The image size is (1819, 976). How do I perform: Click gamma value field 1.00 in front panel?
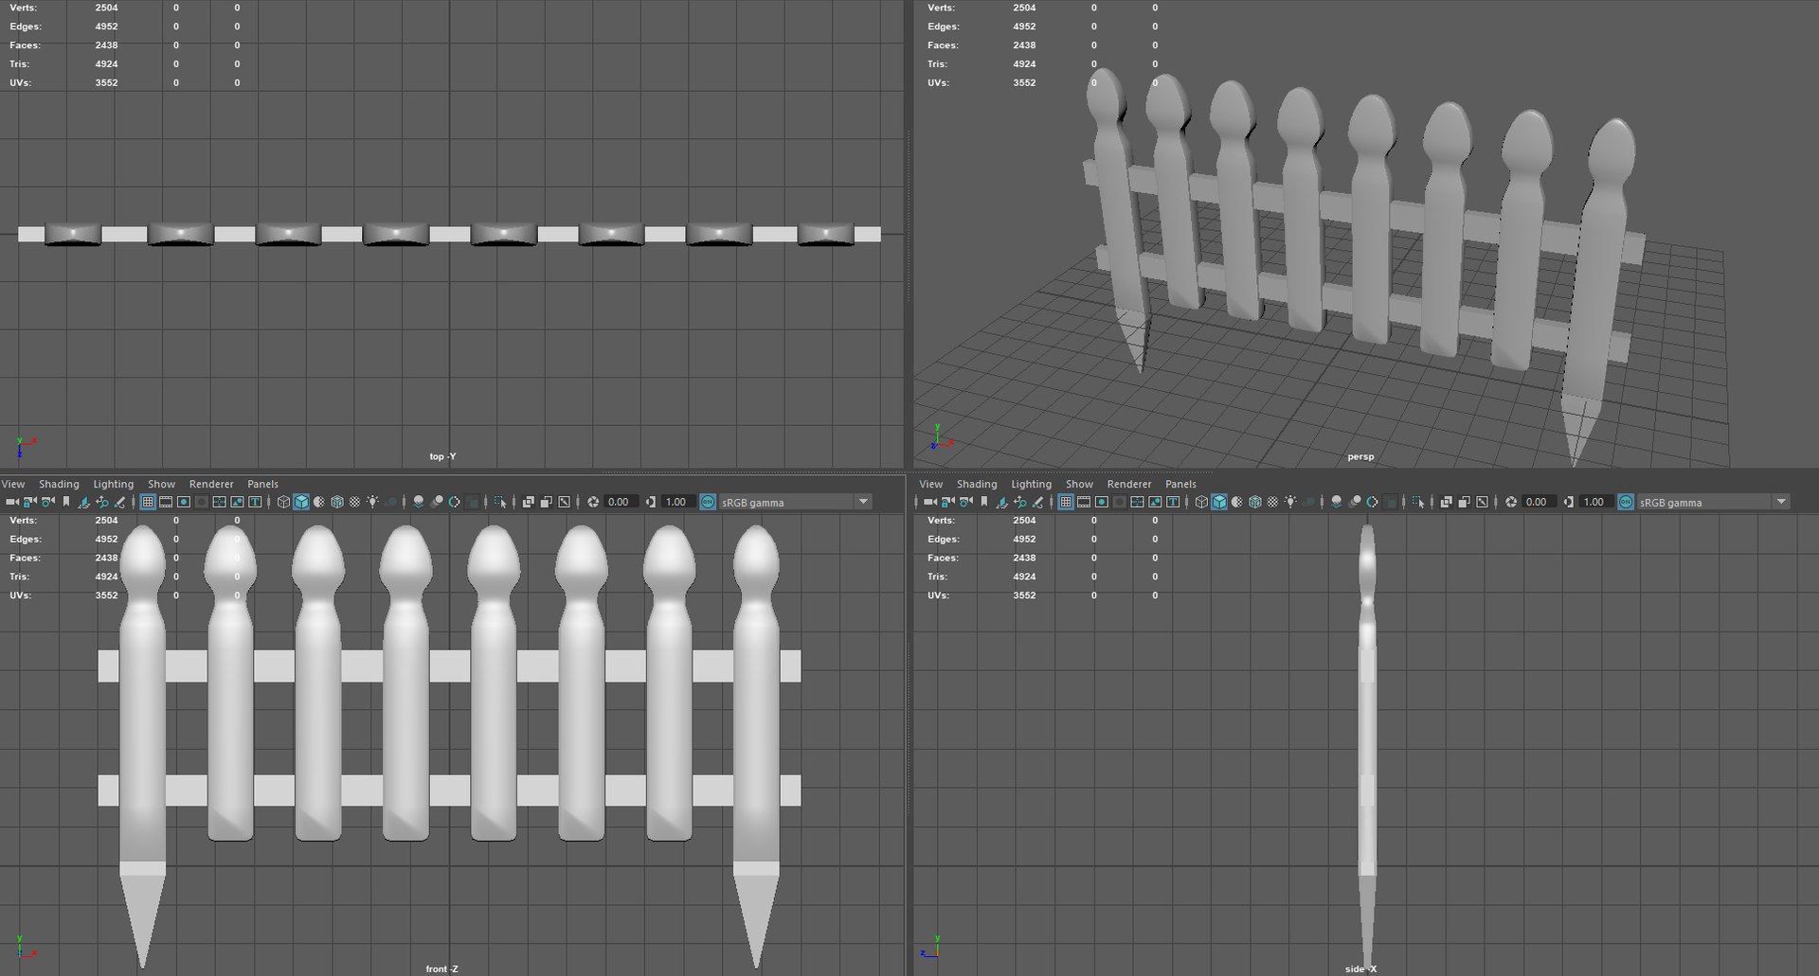(676, 502)
